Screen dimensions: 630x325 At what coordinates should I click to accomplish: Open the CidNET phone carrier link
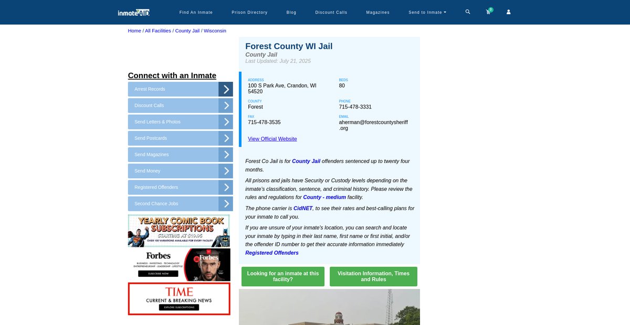point(303,208)
